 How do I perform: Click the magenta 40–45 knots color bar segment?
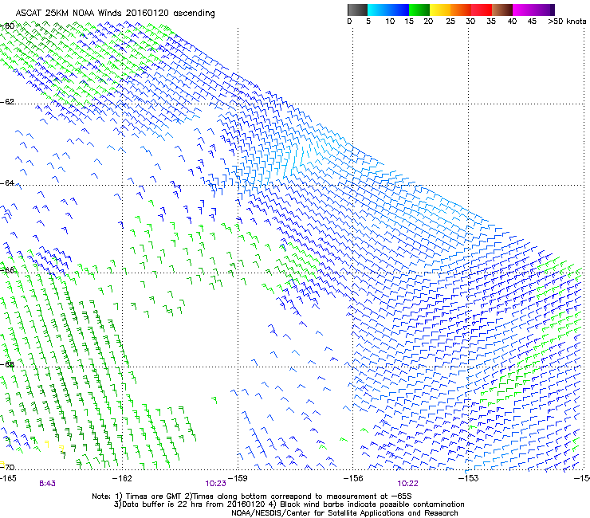(523, 10)
